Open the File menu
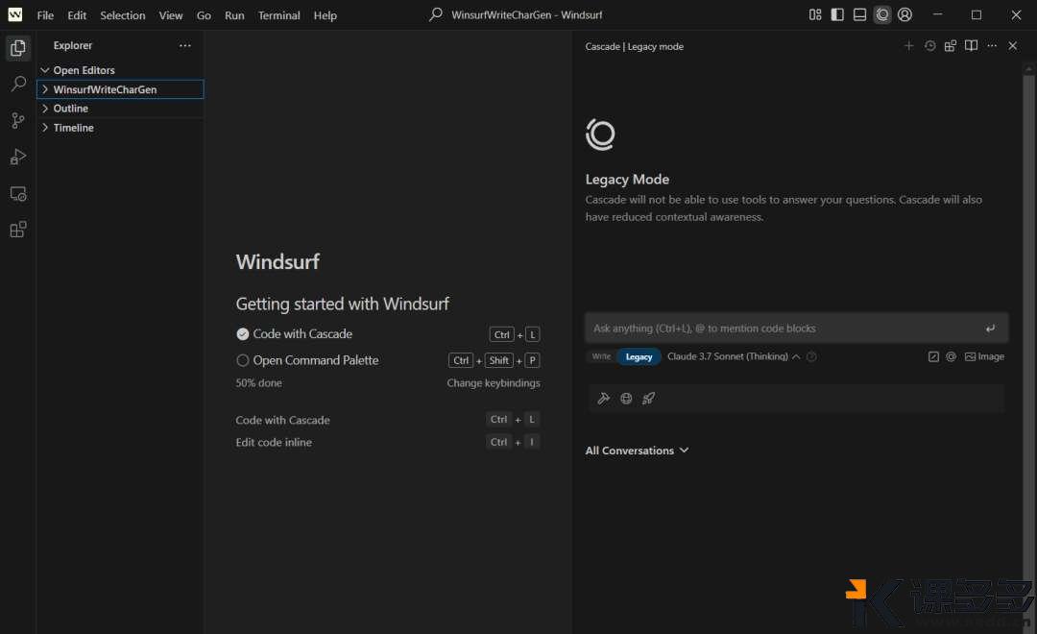This screenshot has width=1037, height=634. (x=46, y=15)
